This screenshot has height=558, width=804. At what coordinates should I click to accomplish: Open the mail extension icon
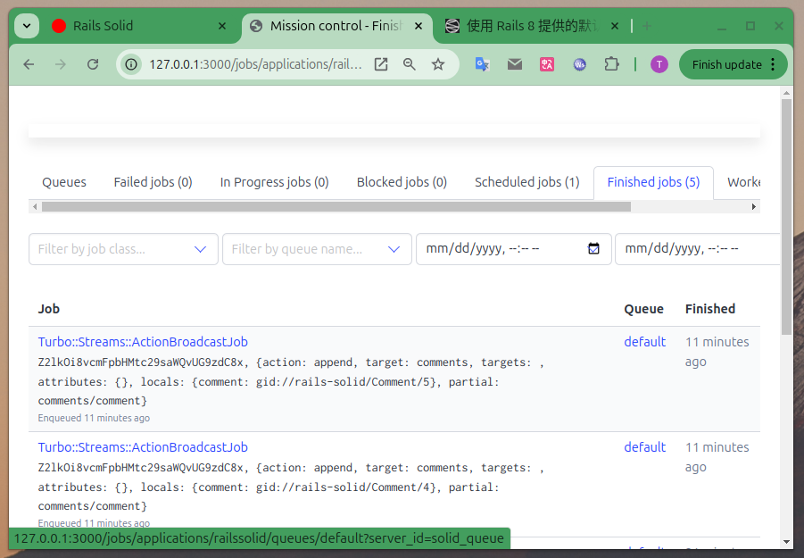pyautogui.click(x=515, y=64)
